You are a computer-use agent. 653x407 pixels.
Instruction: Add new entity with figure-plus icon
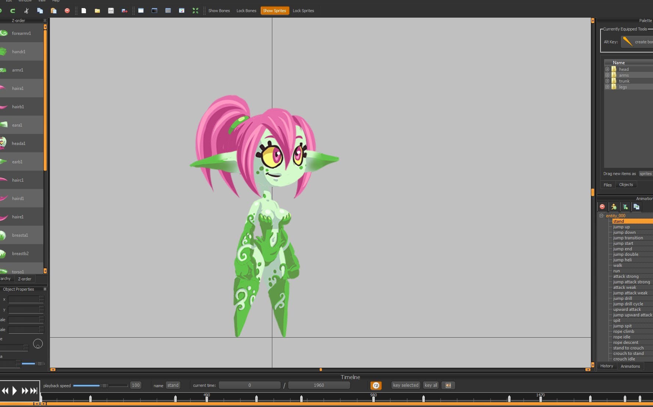[x=614, y=207]
